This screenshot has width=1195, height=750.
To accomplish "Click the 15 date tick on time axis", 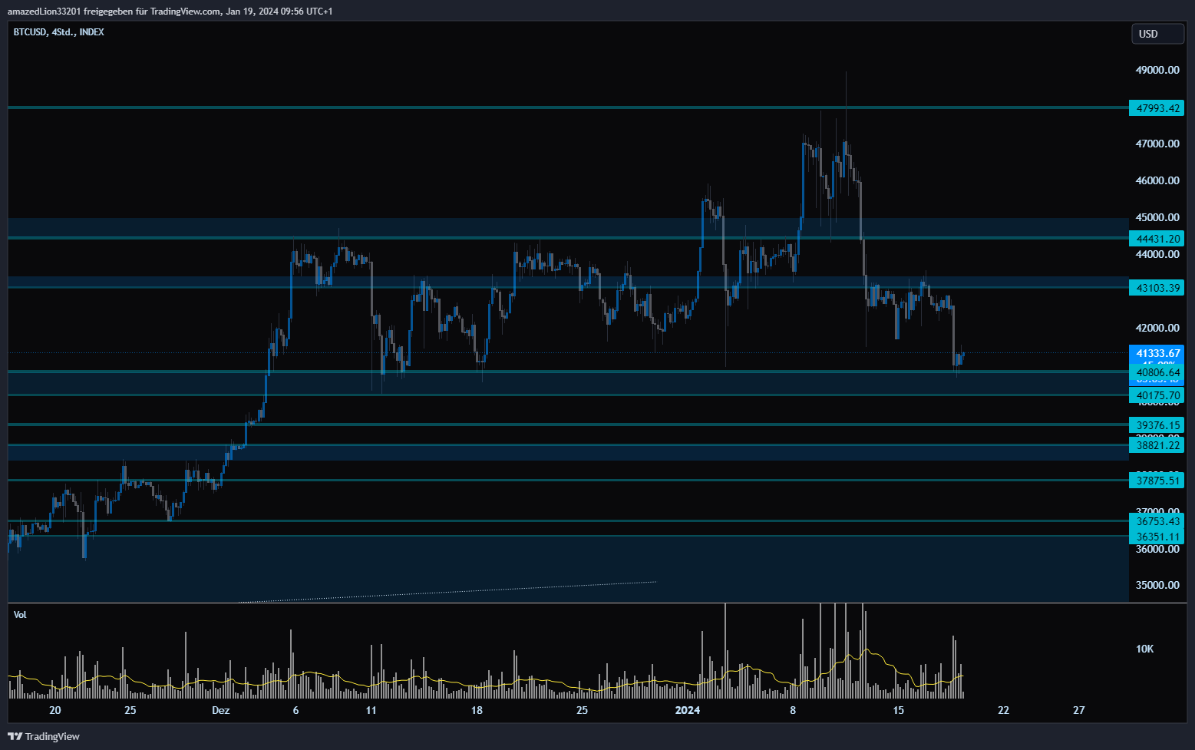I will click(x=898, y=710).
